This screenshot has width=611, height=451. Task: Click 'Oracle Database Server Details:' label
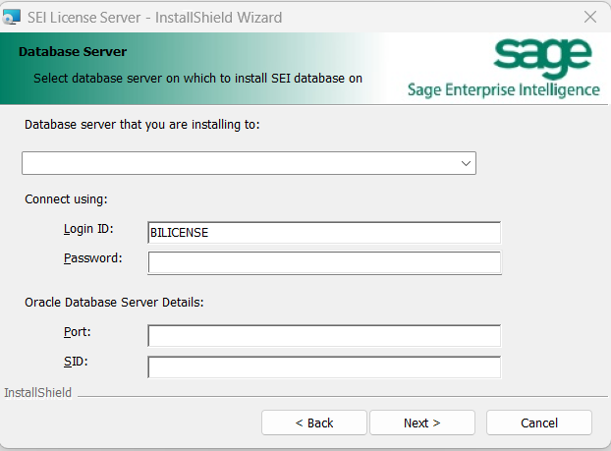click(x=114, y=302)
